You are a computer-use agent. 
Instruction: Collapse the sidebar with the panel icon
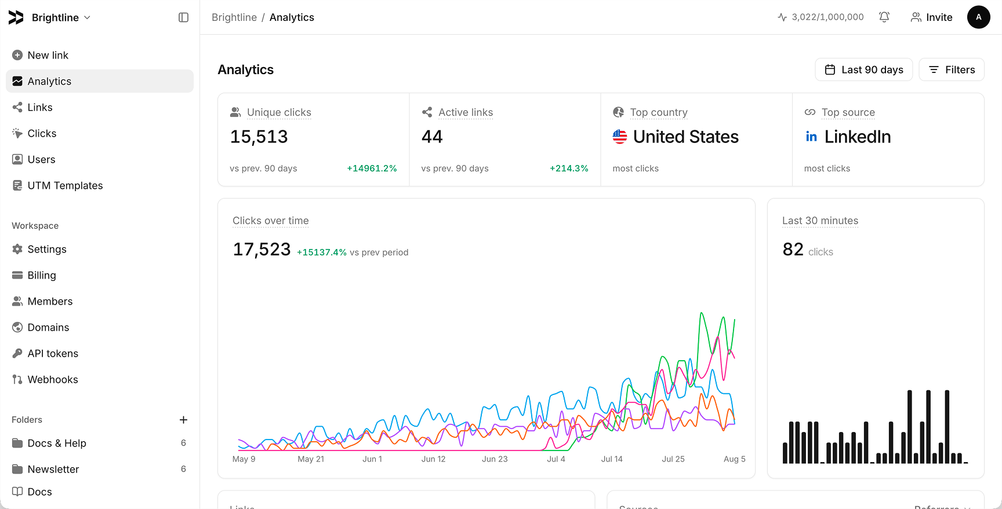(183, 17)
